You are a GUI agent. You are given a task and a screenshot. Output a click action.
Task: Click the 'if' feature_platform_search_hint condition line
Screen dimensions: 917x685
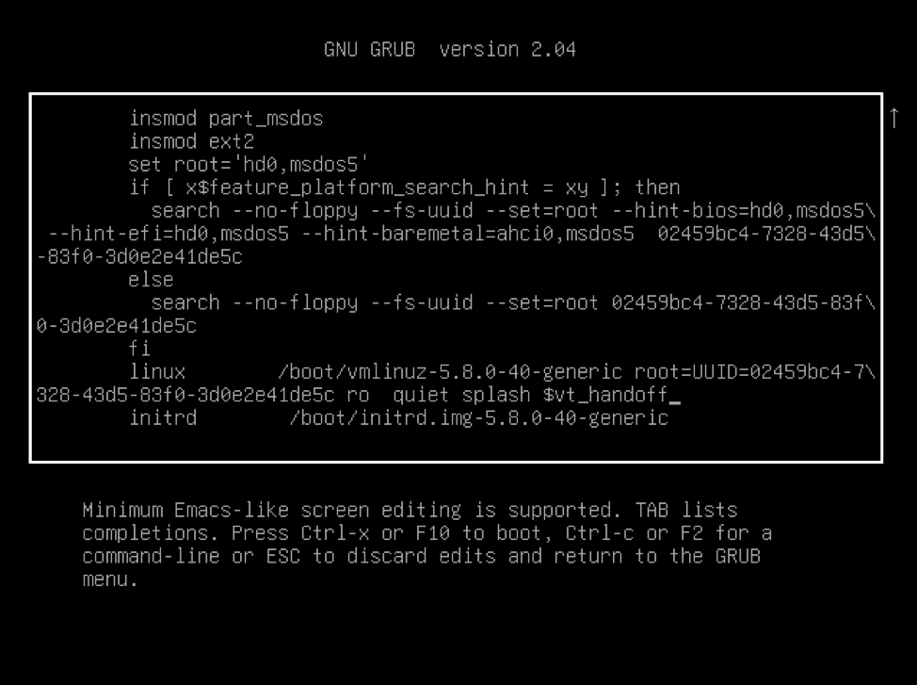[x=404, y=188]
